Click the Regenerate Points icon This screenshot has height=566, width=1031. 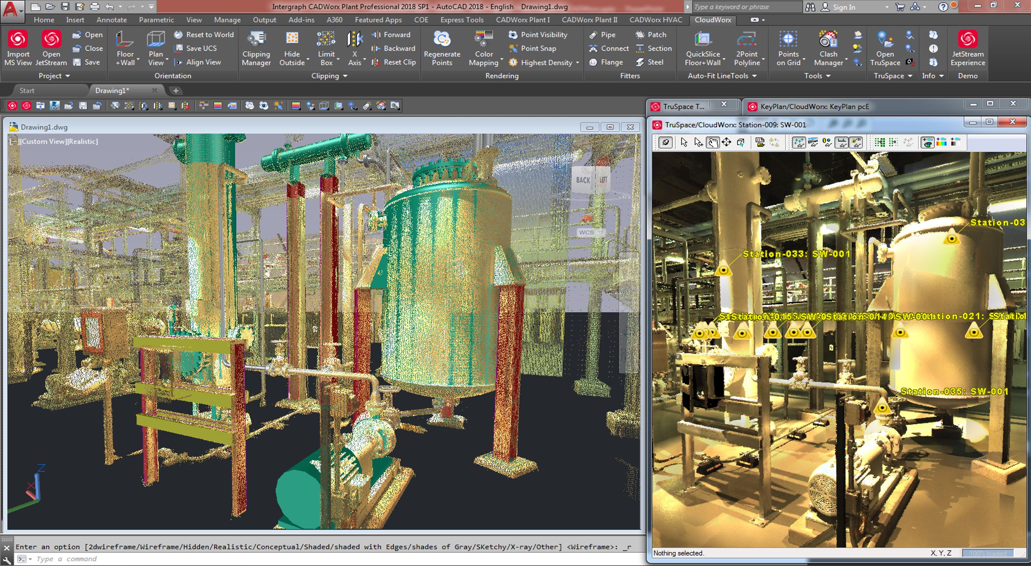[442, 40]
